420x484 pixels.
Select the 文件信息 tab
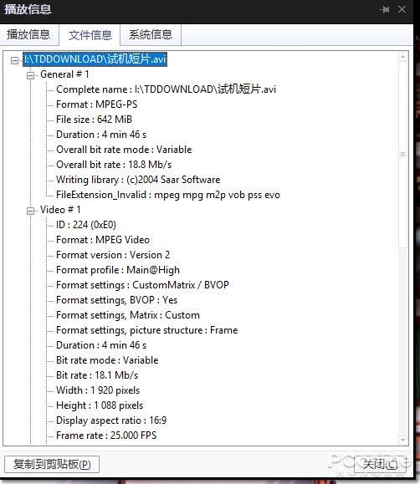click(90, 35)
